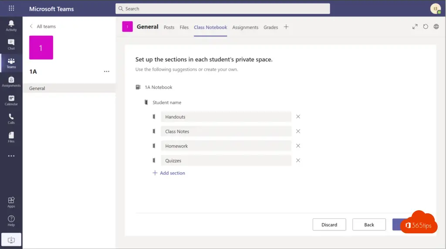
Task: Open the user profile avatar
Action: coord(435,9)
